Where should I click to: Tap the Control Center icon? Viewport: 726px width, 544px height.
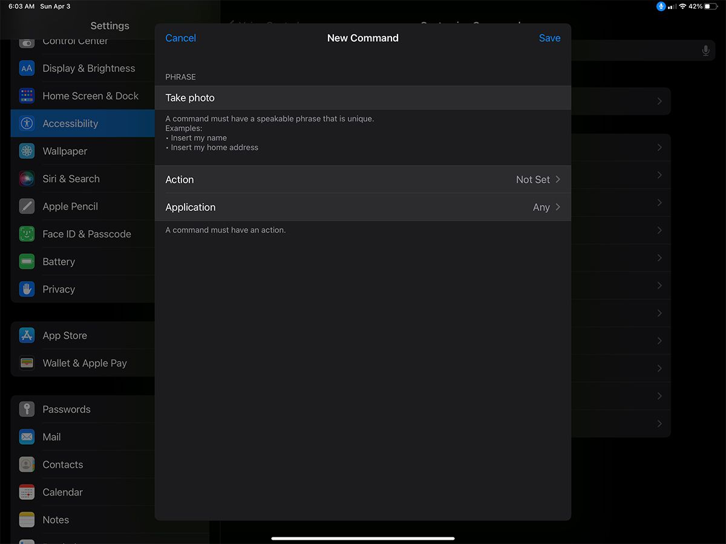27,43
